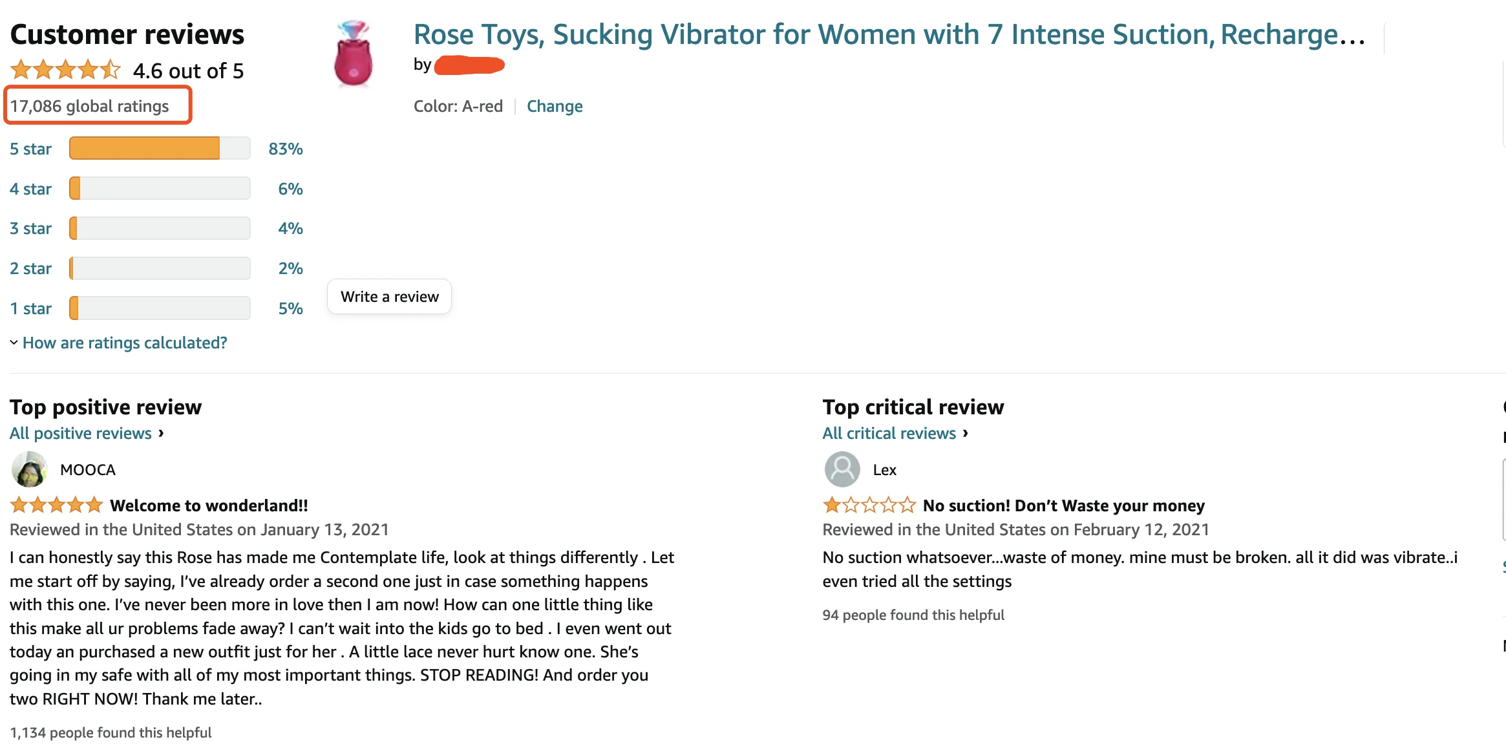Screen dimensions: 1506x755
Task: Click MOOCA's reviewer avatar
Action: point(30,470)
